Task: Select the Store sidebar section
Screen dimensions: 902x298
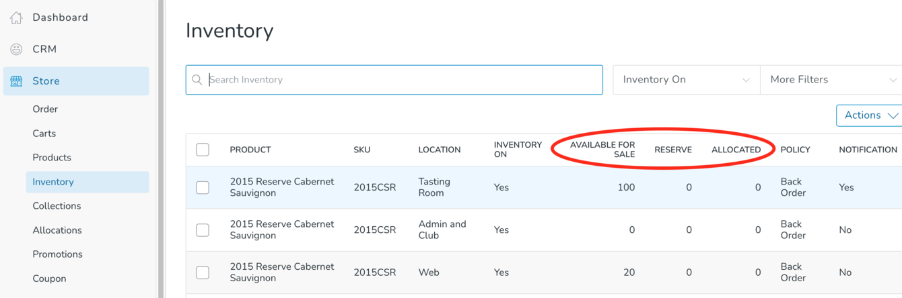Action: coord(76,81)
